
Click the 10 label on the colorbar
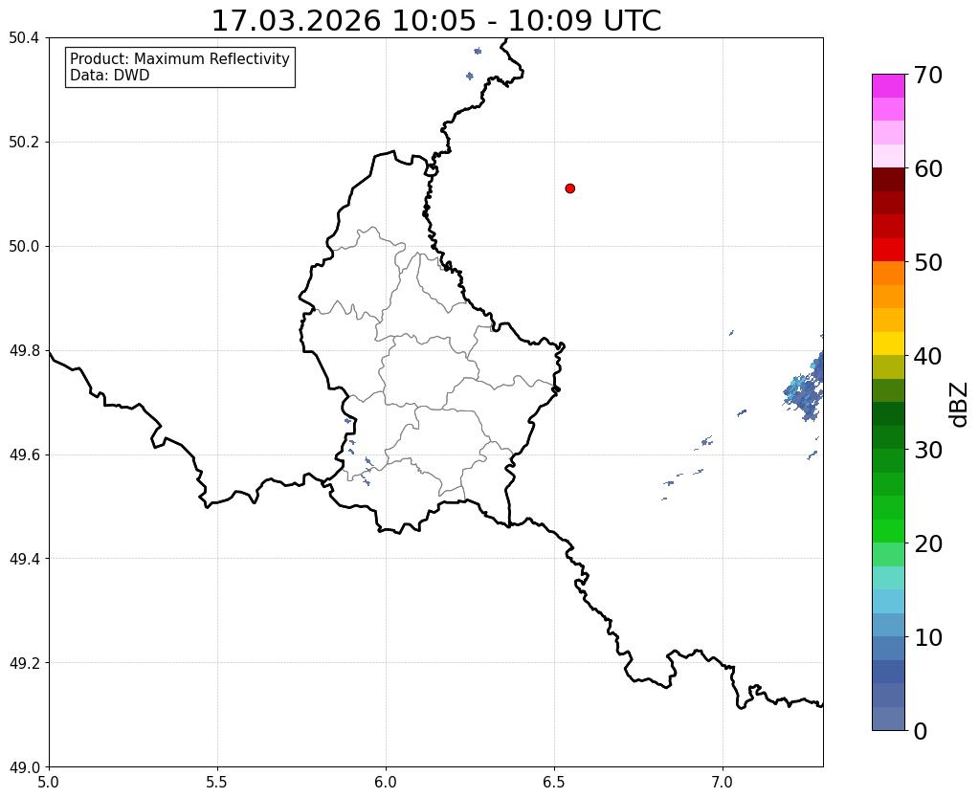click(927, 637)
